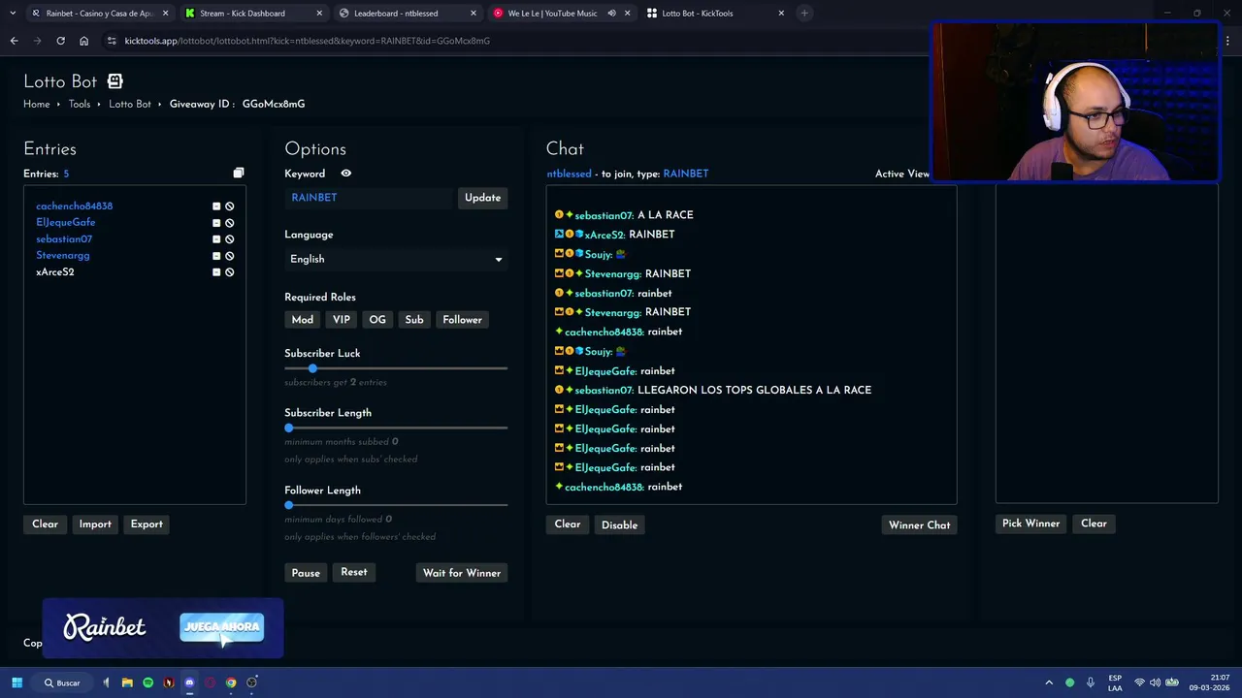Go to Home in the breadcrumb
The width and height of the screenshot is (1242, 698).
click(37, 104)
